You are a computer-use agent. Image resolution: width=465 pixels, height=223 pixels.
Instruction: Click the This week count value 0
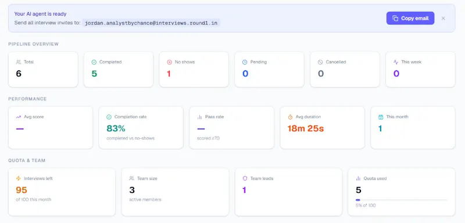pyautogui.click(x=396, y=73)
